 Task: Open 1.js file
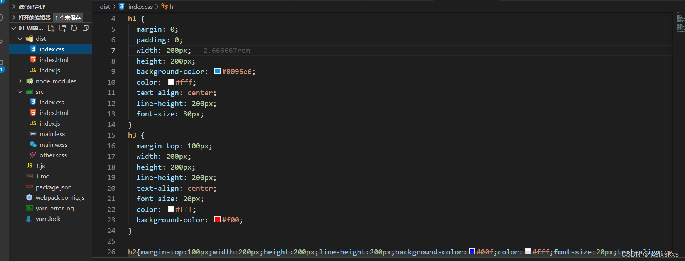click(51, 166)
